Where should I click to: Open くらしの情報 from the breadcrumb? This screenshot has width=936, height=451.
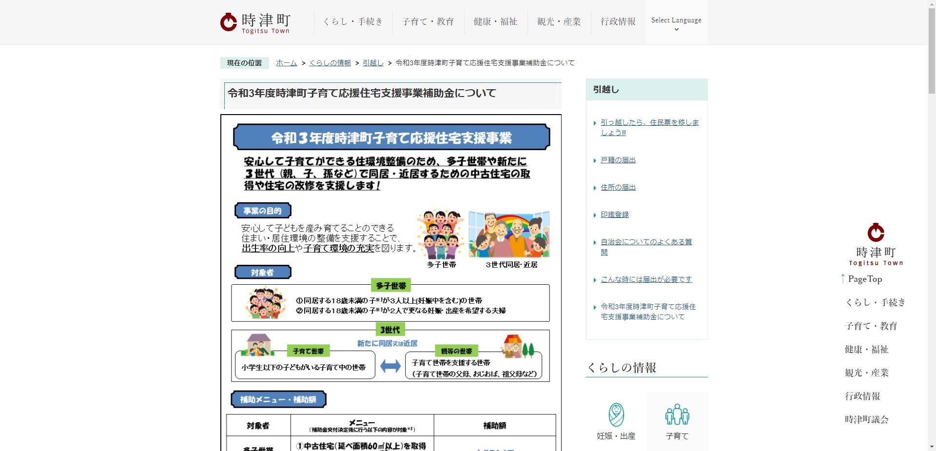(x=330, y=62)
